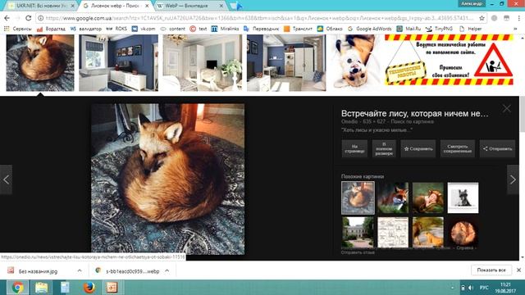525x295 pixels.
Task: Close the UKR.NET tab
Action: pyautogui.click(x=73, y=6)
